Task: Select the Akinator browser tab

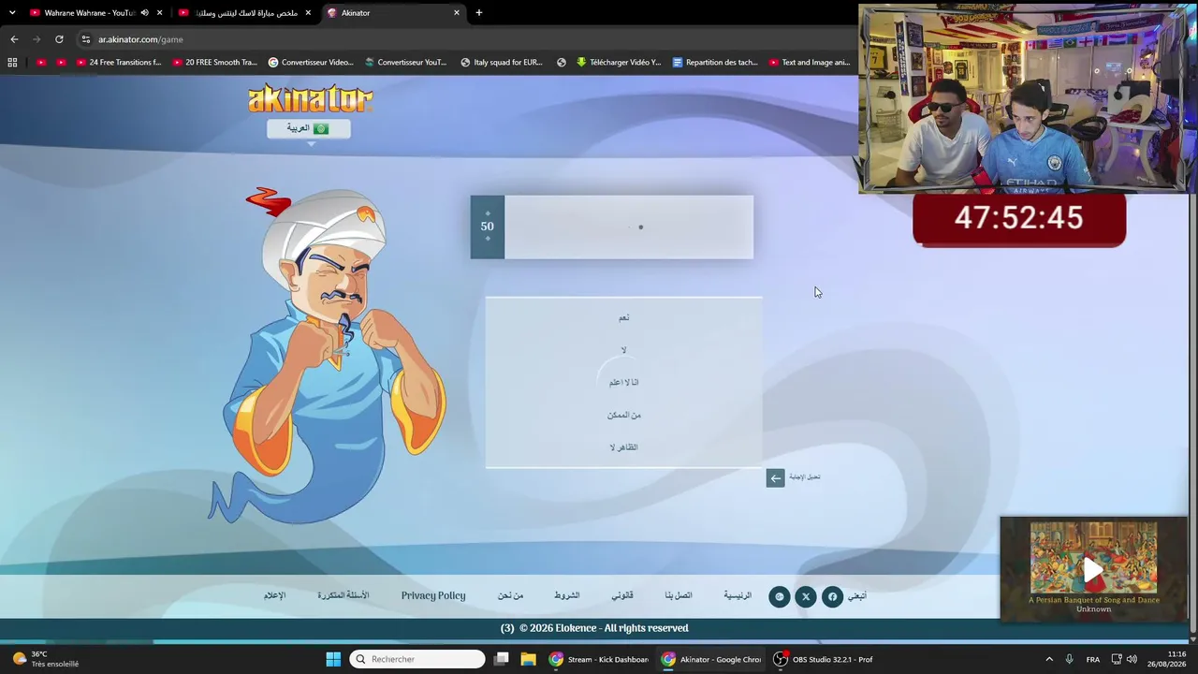Action: (393, 13)
